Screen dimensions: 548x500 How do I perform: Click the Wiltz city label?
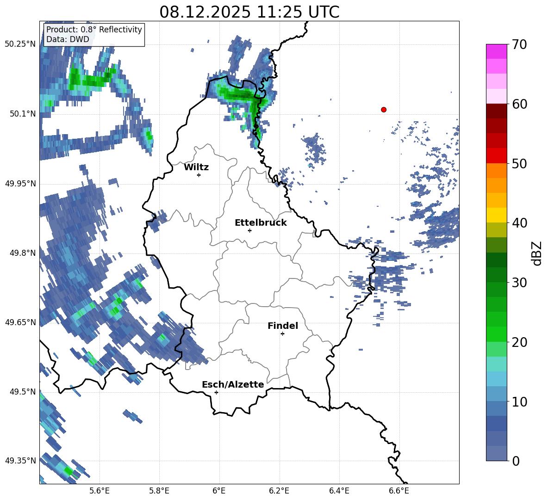pos(196,167)
